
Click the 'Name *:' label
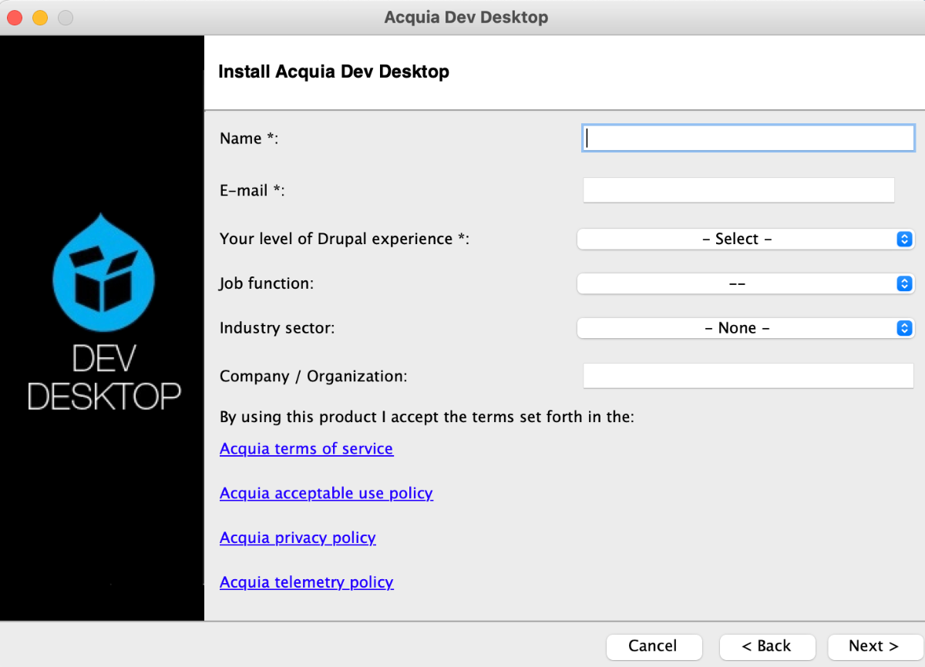(x=249, y=139)
